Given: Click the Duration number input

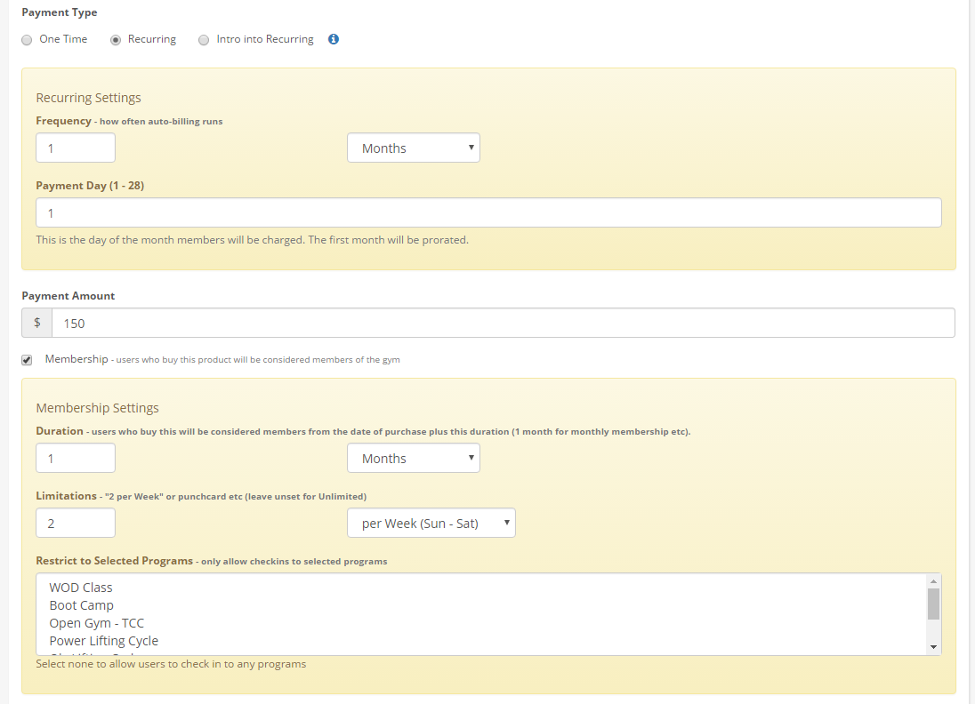Looking at the screenshot, I should 76,459.
